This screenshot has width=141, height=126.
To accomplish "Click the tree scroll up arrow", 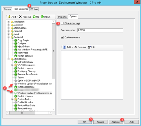I will [54, 22].
